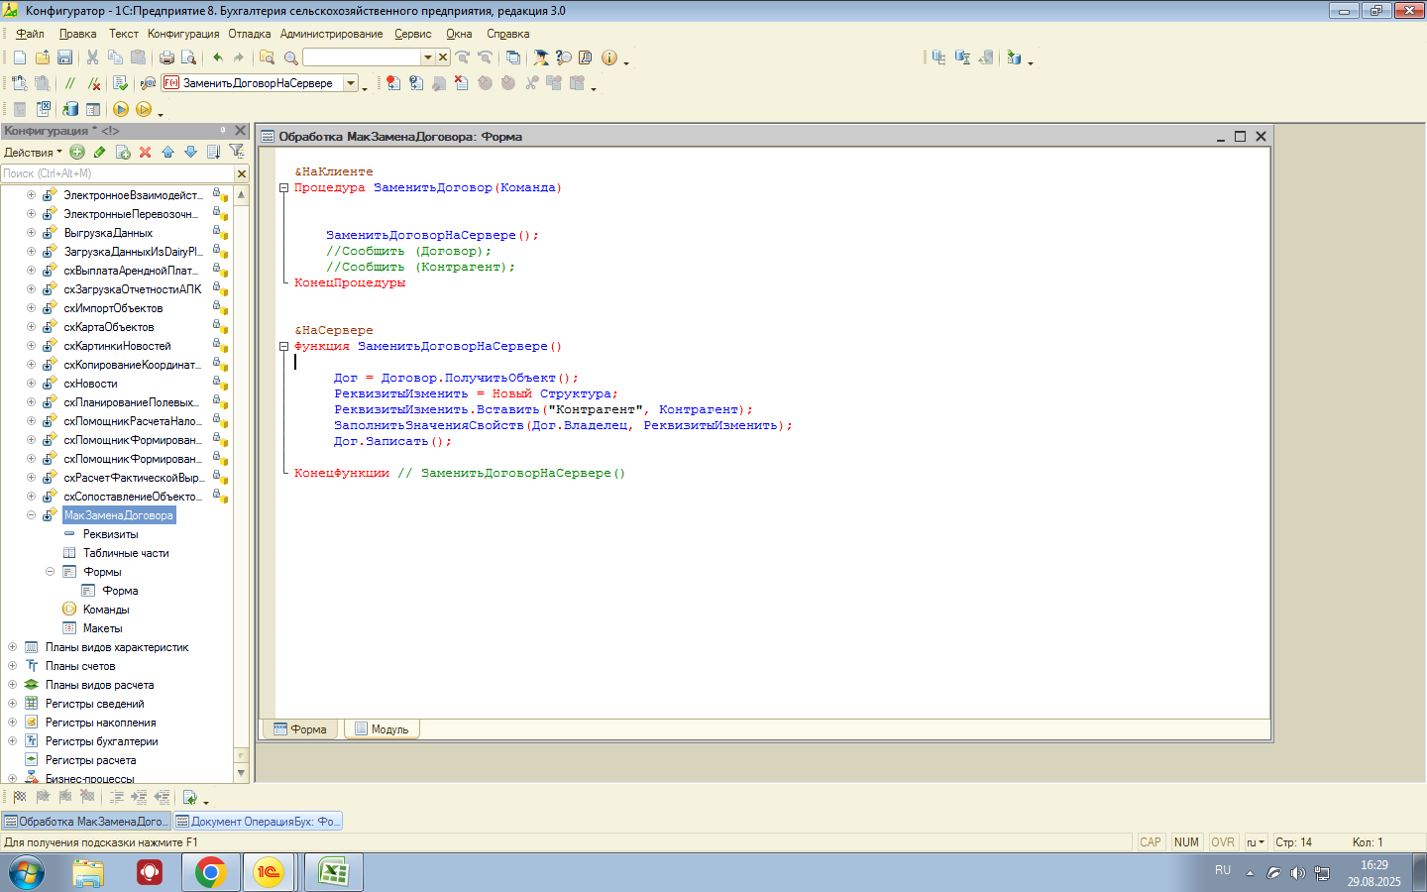Toggle the pin on the Конфигурация panel
The image size is (1427, 892).
(223, 130)
